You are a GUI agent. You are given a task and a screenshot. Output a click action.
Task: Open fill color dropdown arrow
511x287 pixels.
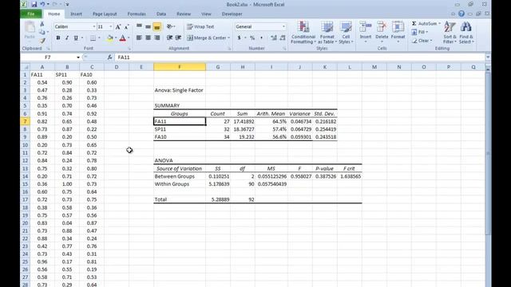(115, 38)
